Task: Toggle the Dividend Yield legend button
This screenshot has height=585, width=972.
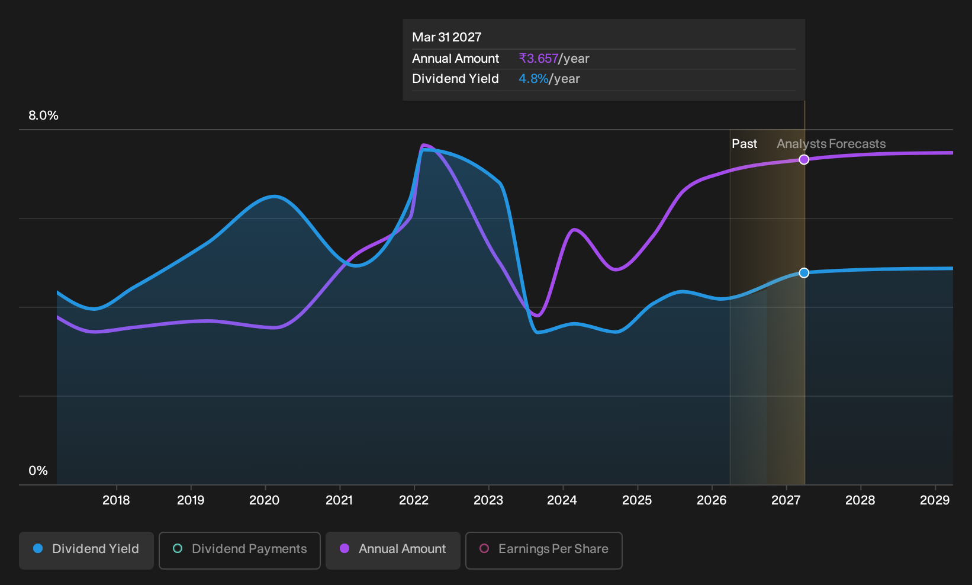Action: click(86, 551)
